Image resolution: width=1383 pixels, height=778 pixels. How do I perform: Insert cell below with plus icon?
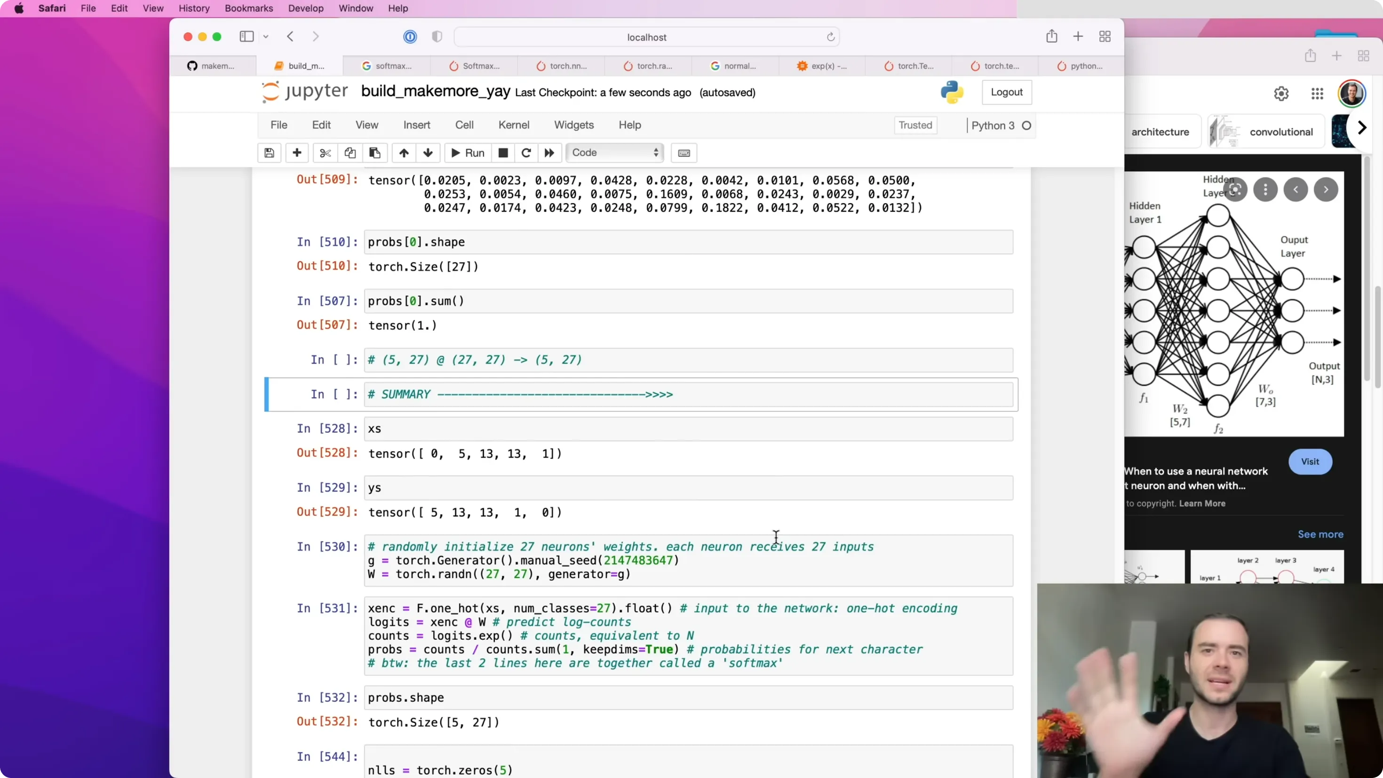click(297, 153)
